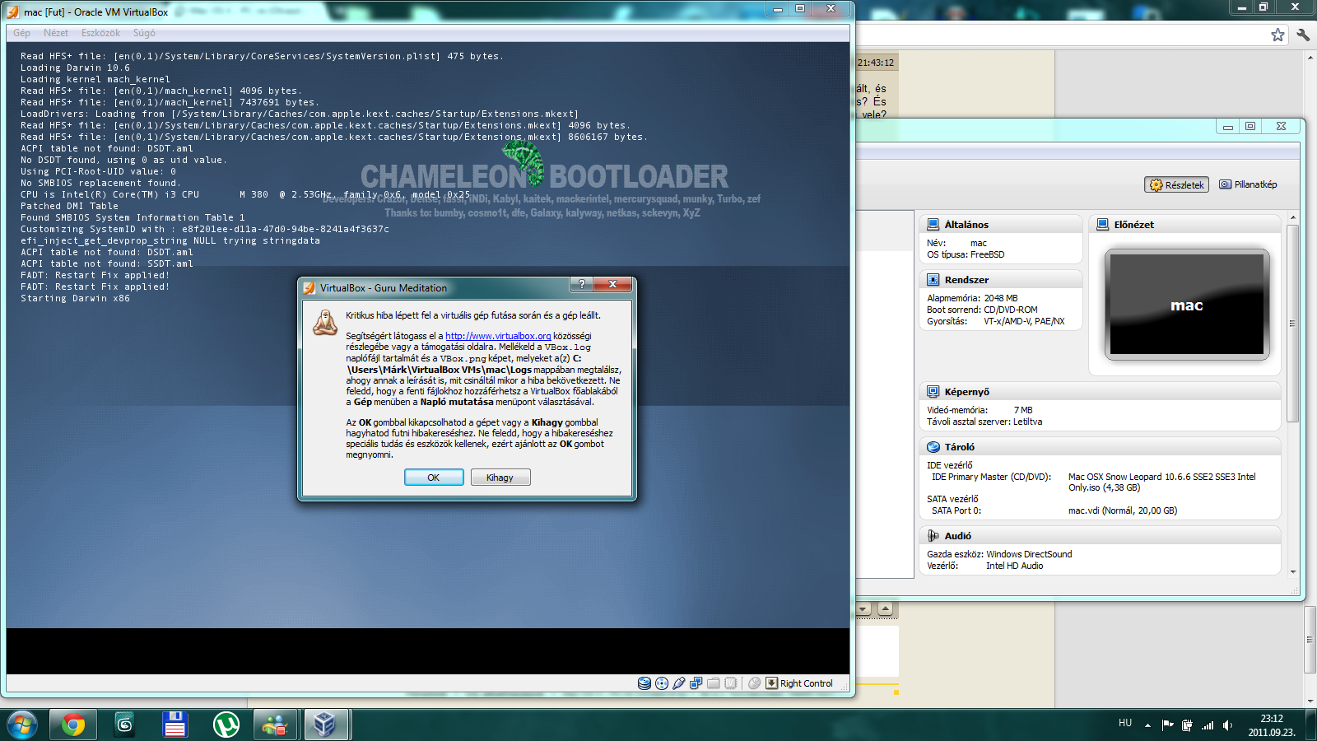Open the Chrome wrench settings menu
Screen dimensions: 1317x741
[1303, 35]
